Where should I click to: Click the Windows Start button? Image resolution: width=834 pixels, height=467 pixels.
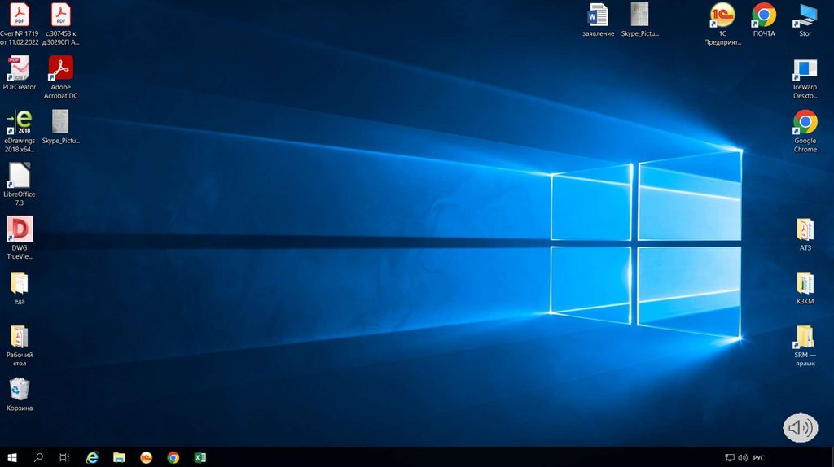click(x=12, y=457)
